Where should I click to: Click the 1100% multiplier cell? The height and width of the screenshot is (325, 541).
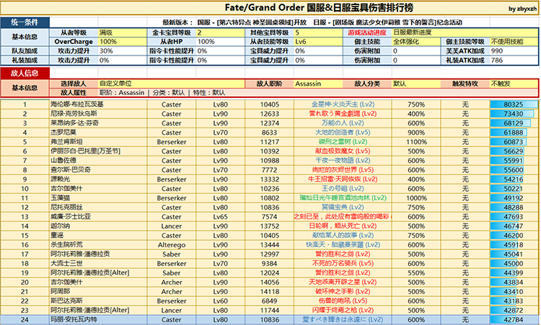pos(416,142)
